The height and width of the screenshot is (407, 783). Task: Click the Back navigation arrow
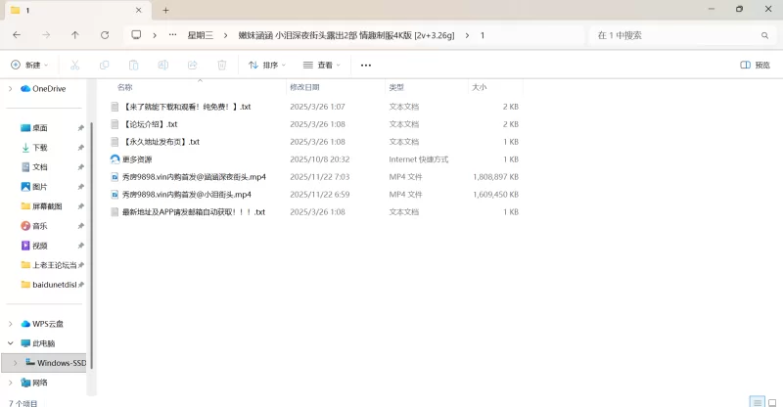coord(17,35)
